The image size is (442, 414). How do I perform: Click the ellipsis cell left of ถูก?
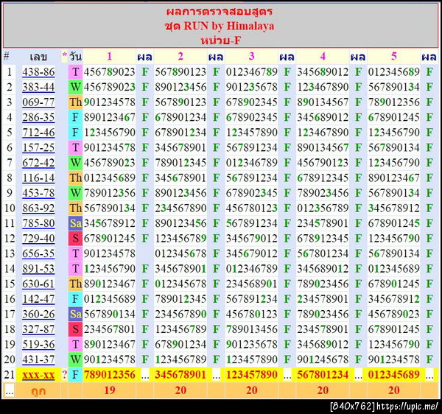coord(10,391)
